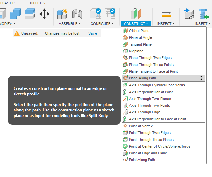This screenshot has width=212, height=177.
Task: Open the INSPECT dropdown menu
Action: point(166,24)
